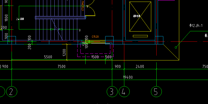Image resolution: width=208 pixels, height=104 pixels.
Task: Select grid axis bubble number 2
Action: pyautogui.click(x=12, y=92)
